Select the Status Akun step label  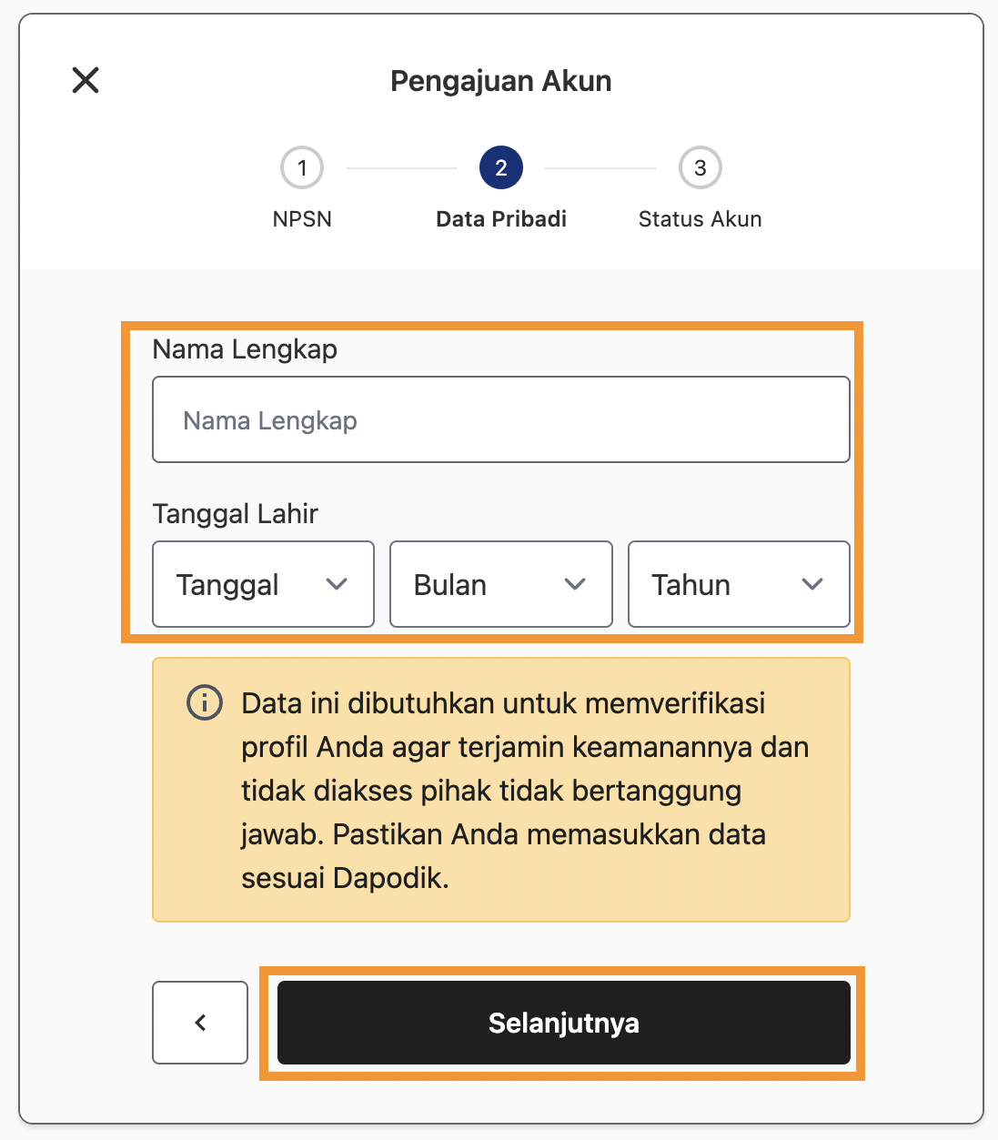(x=700, y=219)
